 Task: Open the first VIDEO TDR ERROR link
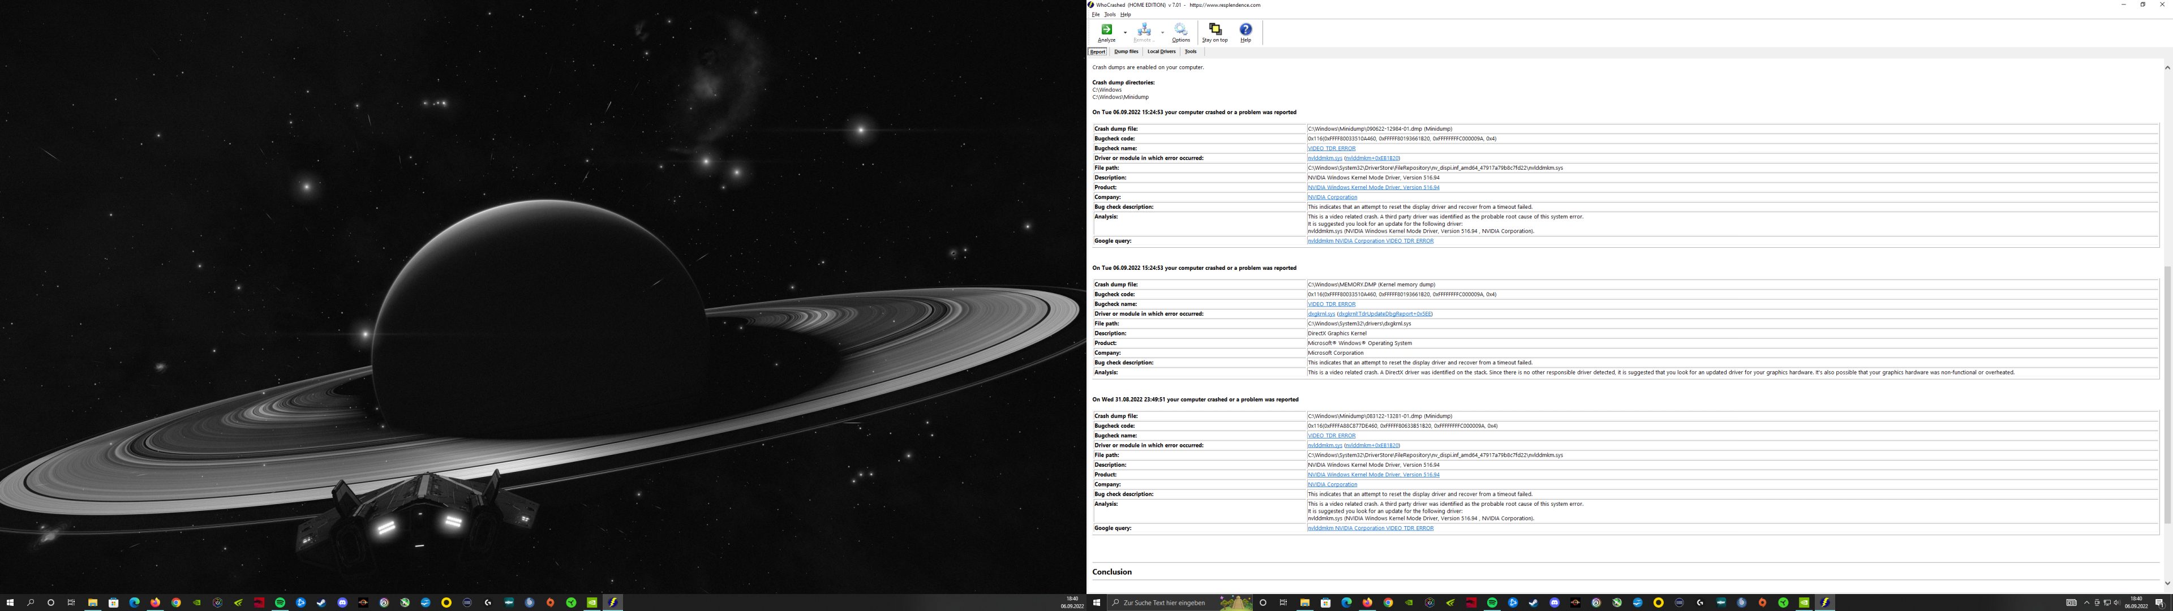coord(1331,149)
